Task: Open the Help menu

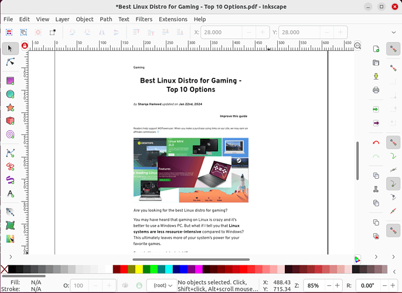Action: pyautogui.click(x=200, y=19)
